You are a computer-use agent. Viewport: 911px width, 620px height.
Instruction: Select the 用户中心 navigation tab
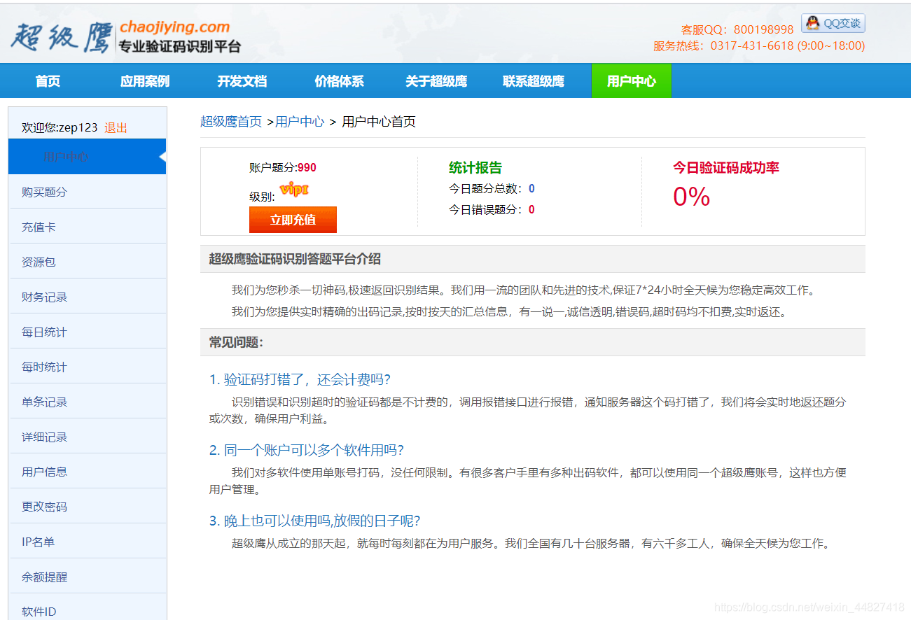pyautogui.click(x=632, y=81)
